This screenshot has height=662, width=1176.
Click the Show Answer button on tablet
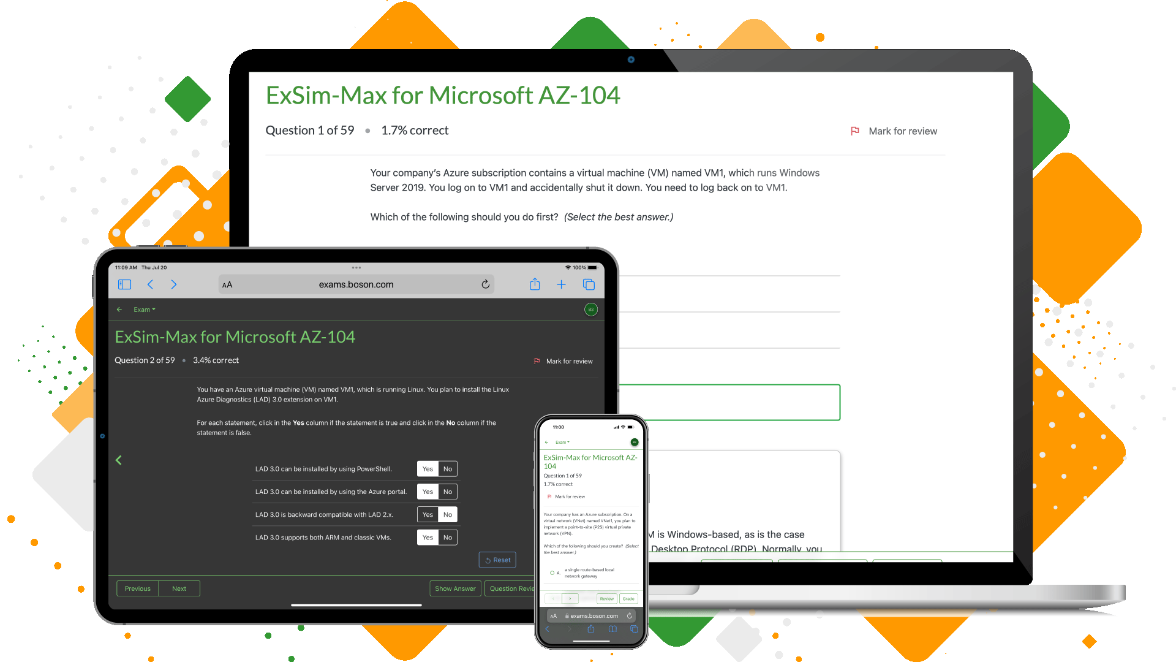coord(454,588)
